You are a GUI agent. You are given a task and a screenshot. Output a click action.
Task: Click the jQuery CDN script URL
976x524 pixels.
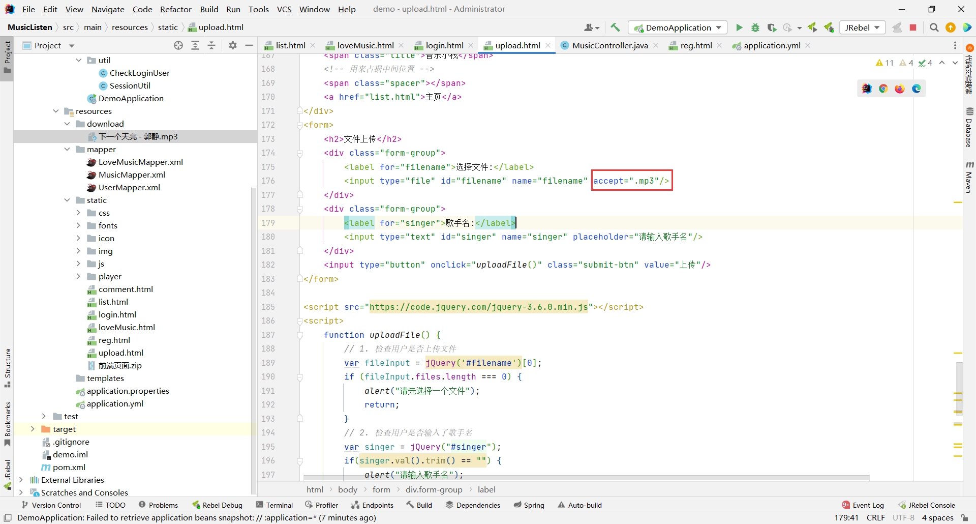(478, 307)
